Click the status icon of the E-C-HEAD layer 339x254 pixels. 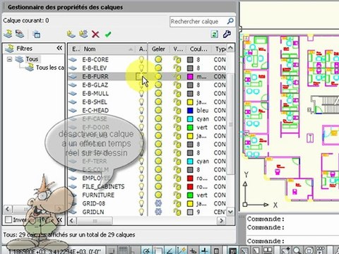[x=73, y=111]
